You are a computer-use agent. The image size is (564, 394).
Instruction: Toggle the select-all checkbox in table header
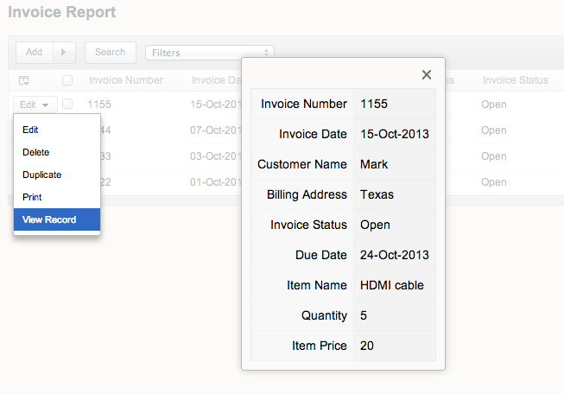click(x=67, y=80)
